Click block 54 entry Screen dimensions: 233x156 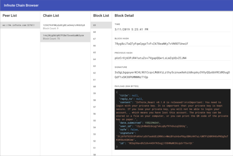point(101,127)
